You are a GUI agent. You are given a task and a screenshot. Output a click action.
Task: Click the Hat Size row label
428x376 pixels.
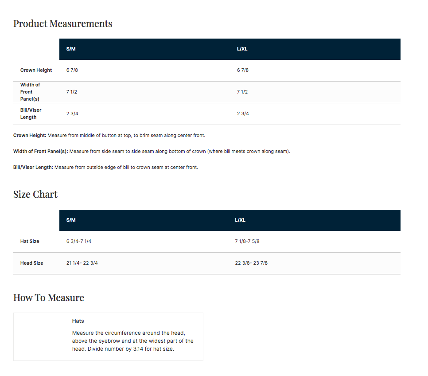30,241
